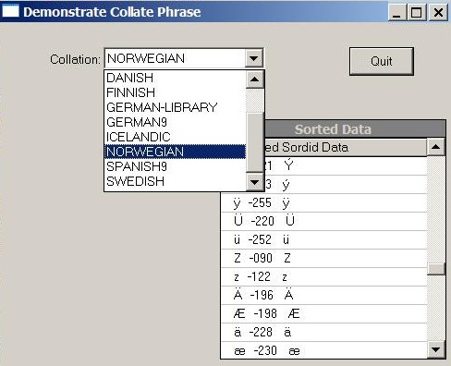Pick GERMAN-LIBRARY collation option
The height and width of the screenshot is (366, 451).
tap(176, 107)
